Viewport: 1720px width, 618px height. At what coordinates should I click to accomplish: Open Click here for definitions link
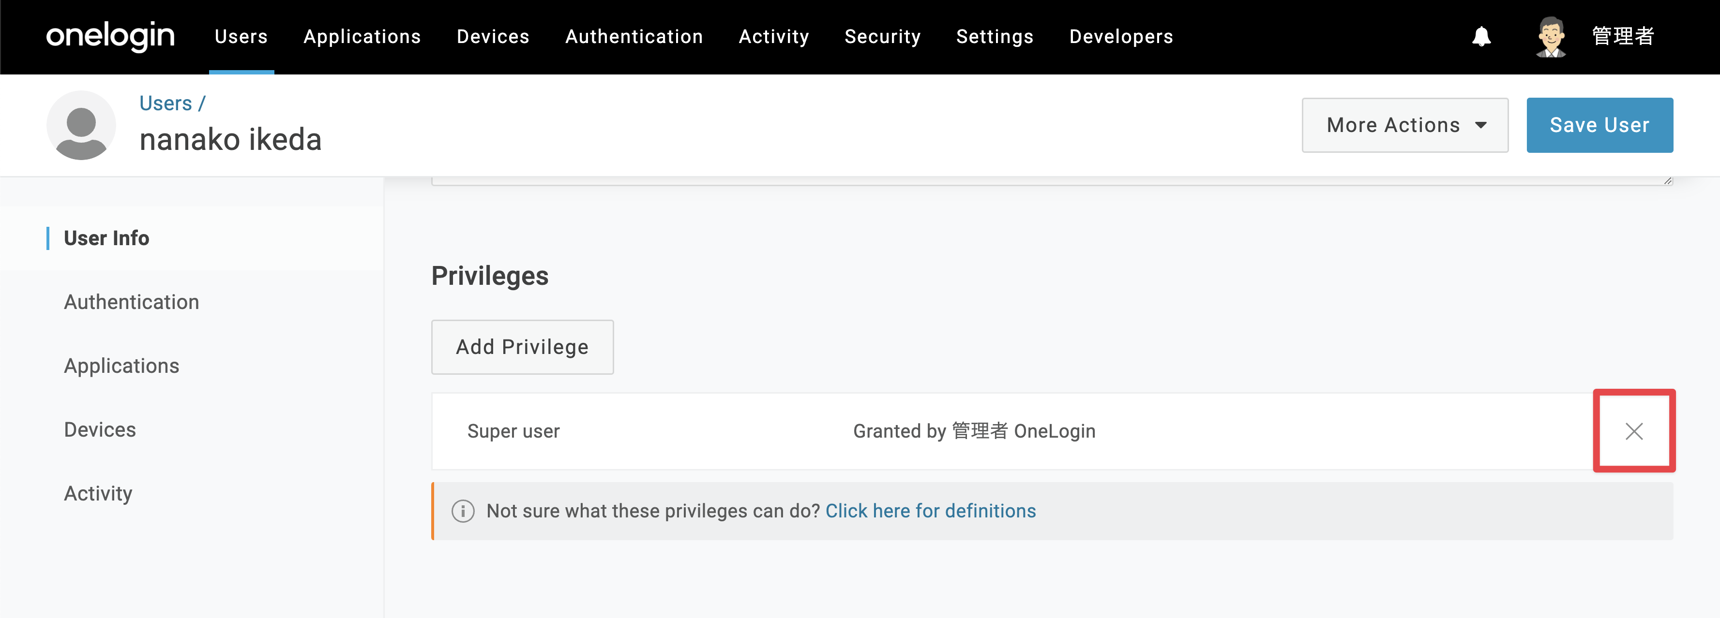930,511
